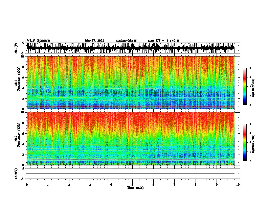Viewport: 268px width, 207px height.
Task: Click the ch.1 frequency tick label "8"
Action: [24, 67]
